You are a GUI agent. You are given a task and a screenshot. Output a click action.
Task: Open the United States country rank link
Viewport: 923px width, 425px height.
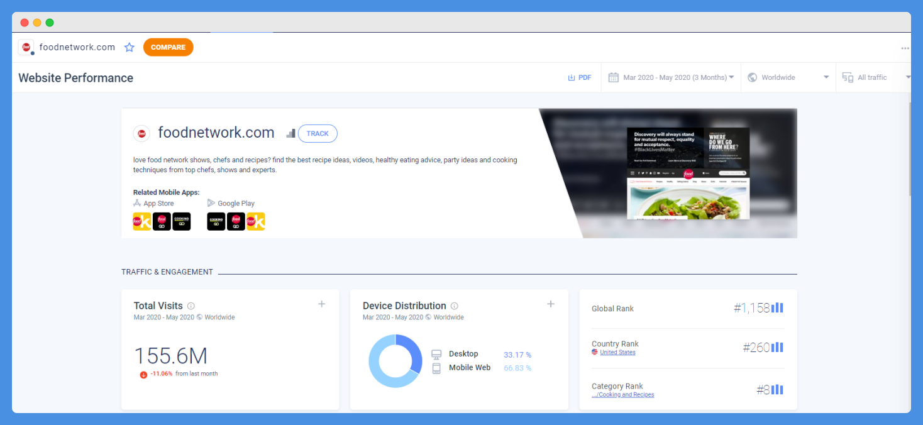click(x=617, y=352)
